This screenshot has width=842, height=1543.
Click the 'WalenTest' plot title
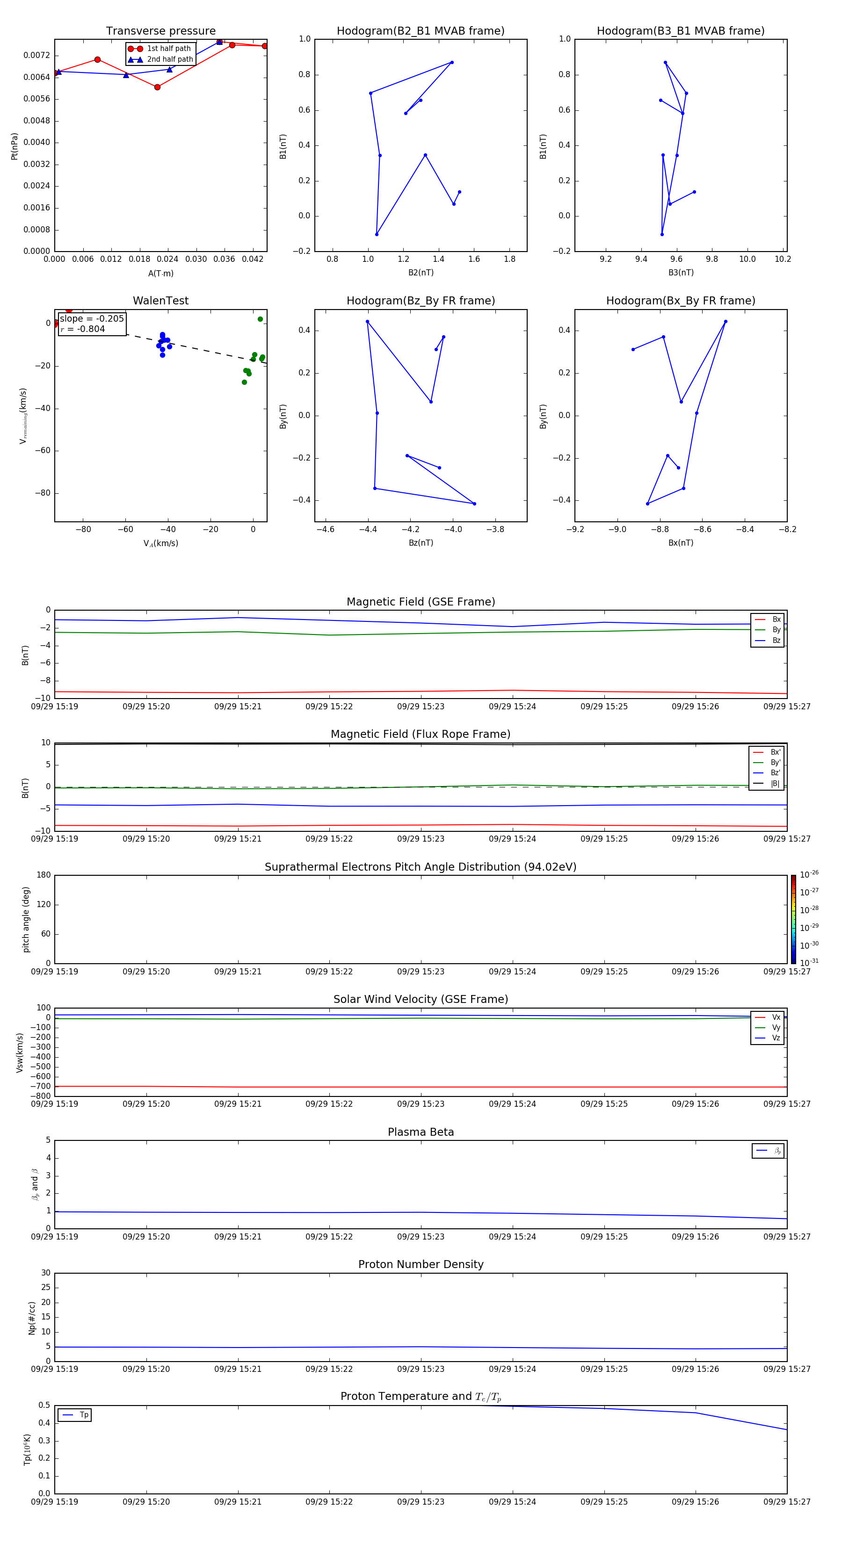[x=160, y=301]
